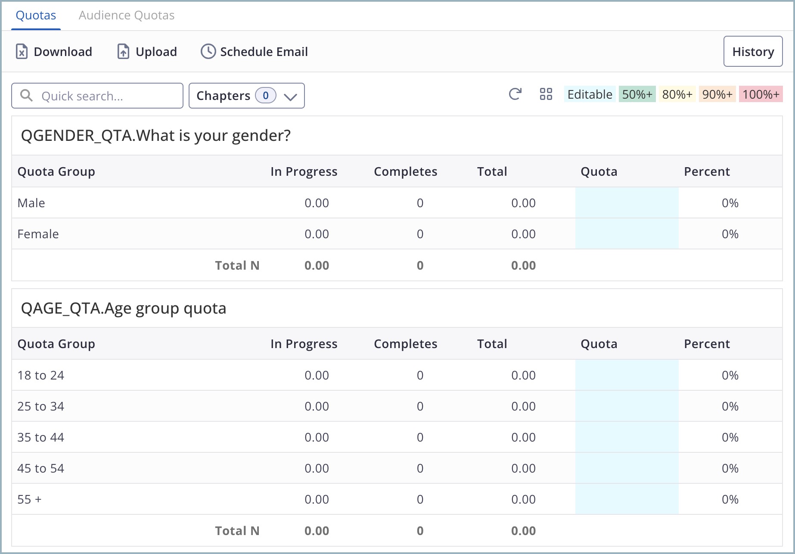
Task: Click the 90%+ orange legend swatch
Action: point(717,94)
